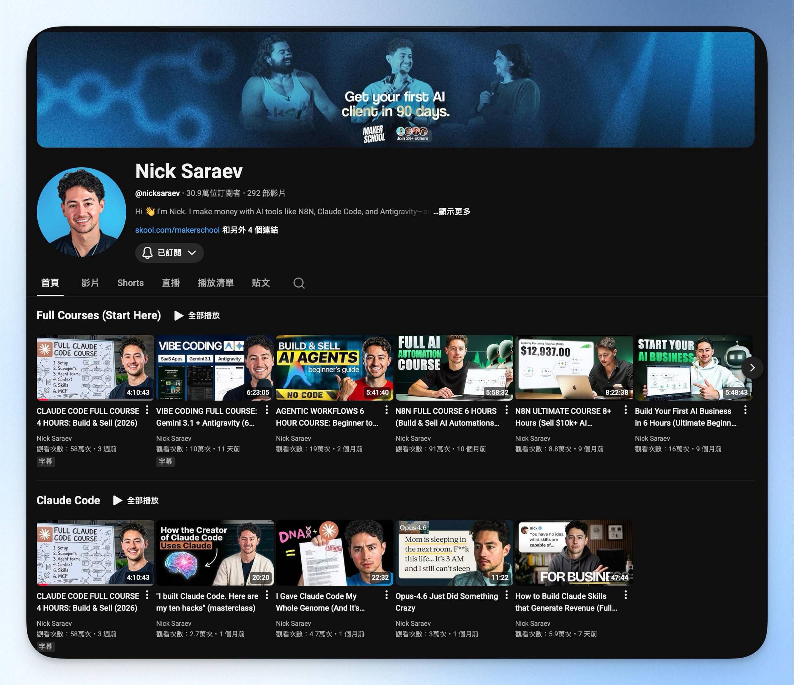Expand channel description with 顯示更多
Screen dimensions: 794x685
(x=454, y=211)
